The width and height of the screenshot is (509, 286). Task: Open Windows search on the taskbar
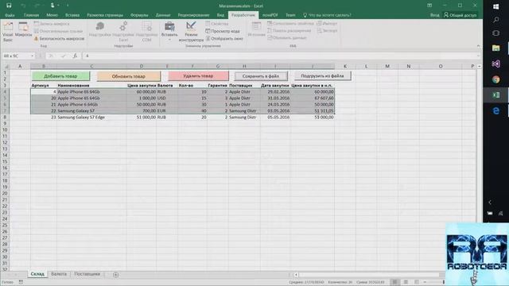coord(496,20)
